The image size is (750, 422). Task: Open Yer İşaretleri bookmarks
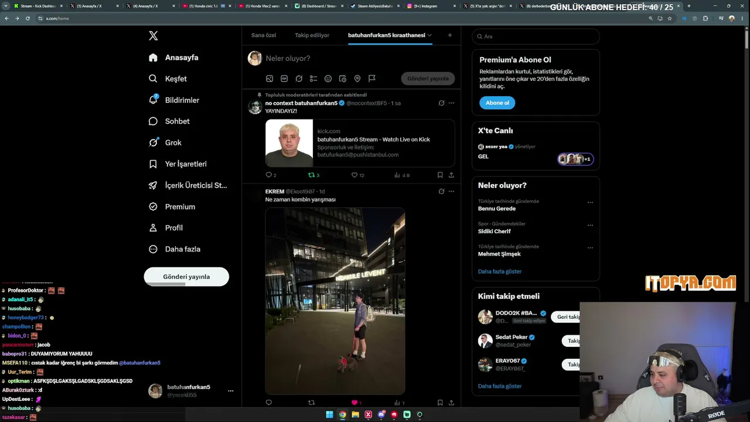(x=178, y=164)
